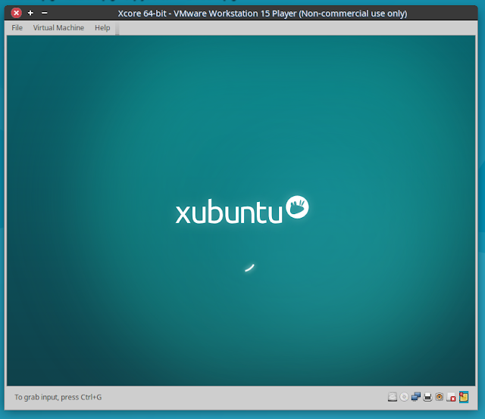Maximize the VMware window with plus button
Screen dimensions: 485x419
[x=30, y=13]
